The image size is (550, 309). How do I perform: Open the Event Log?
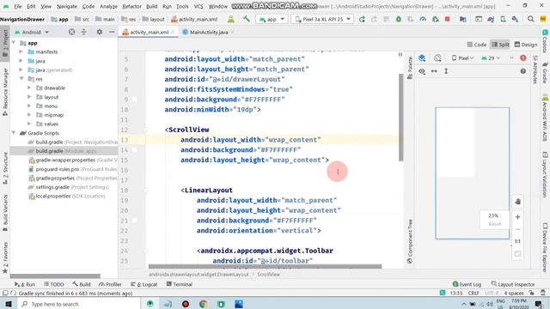point(467,284)
